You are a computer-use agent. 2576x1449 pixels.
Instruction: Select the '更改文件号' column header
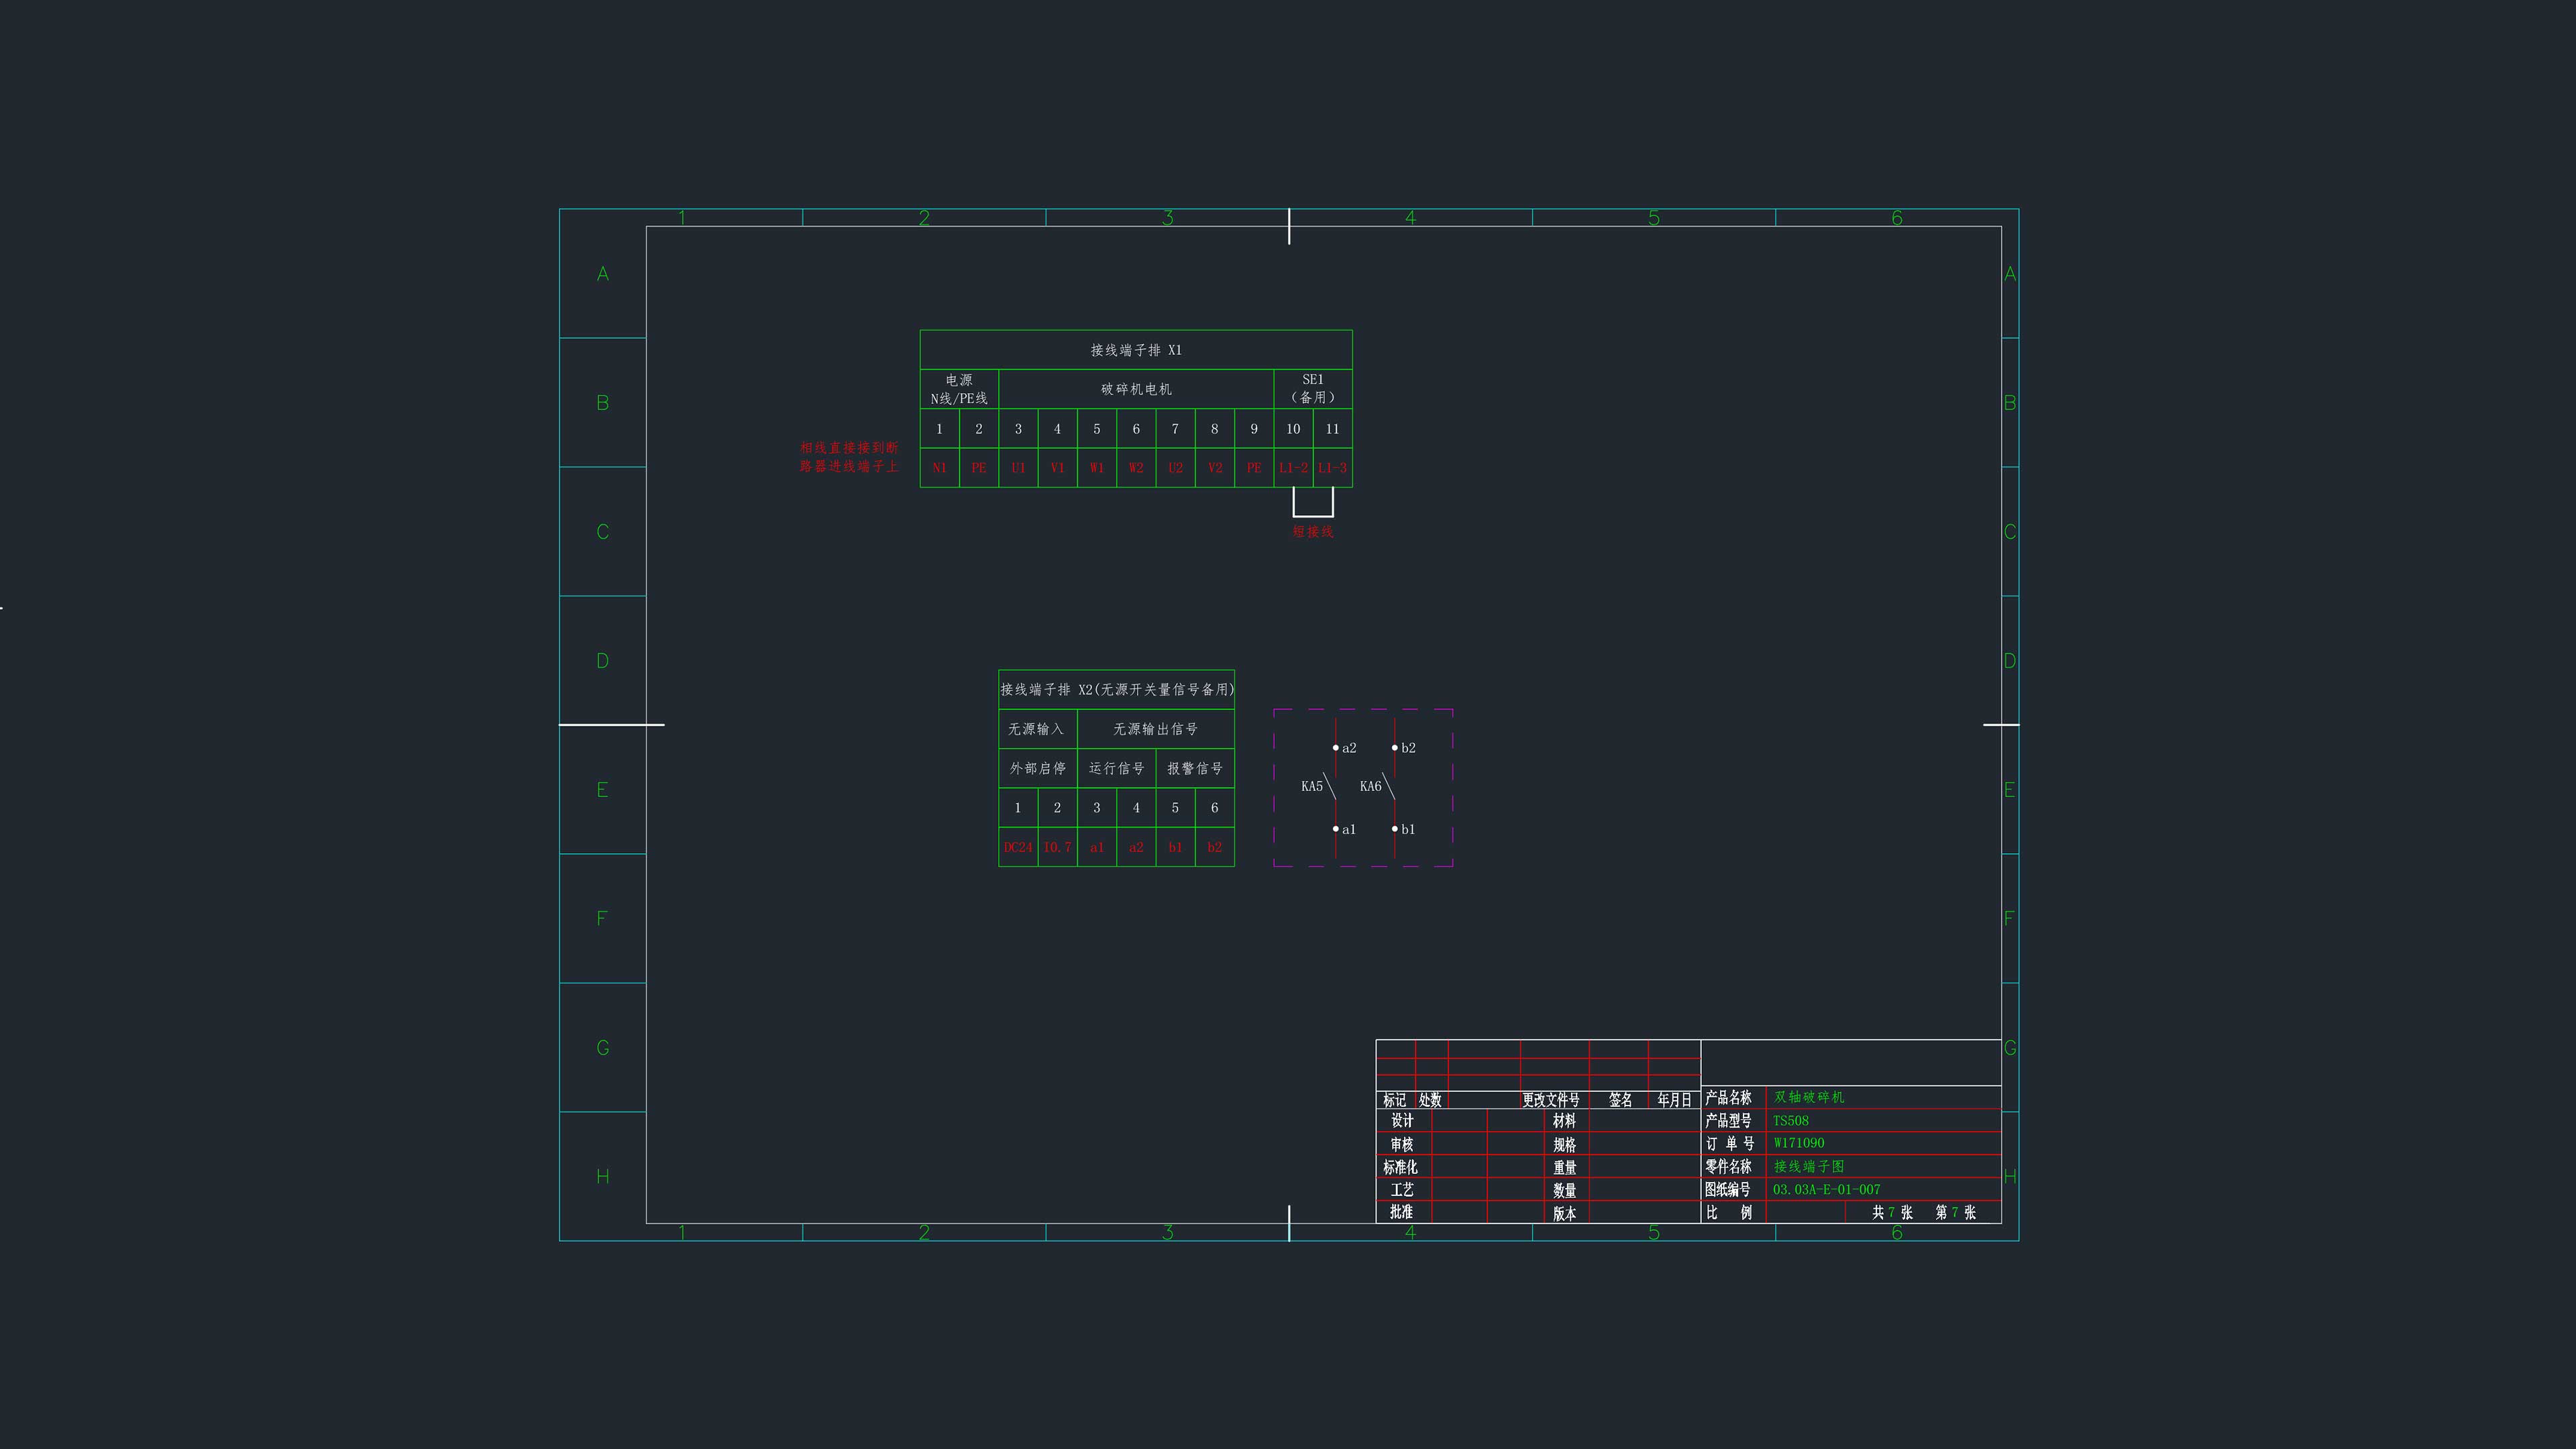(x=1551, y=1100)
